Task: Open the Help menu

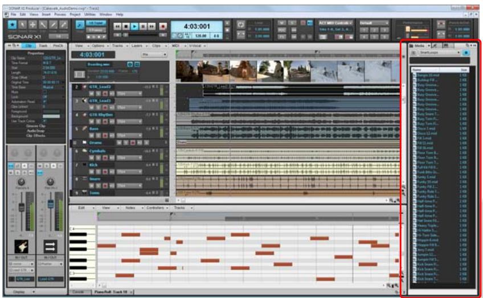Action: click(x=120, y=14)
